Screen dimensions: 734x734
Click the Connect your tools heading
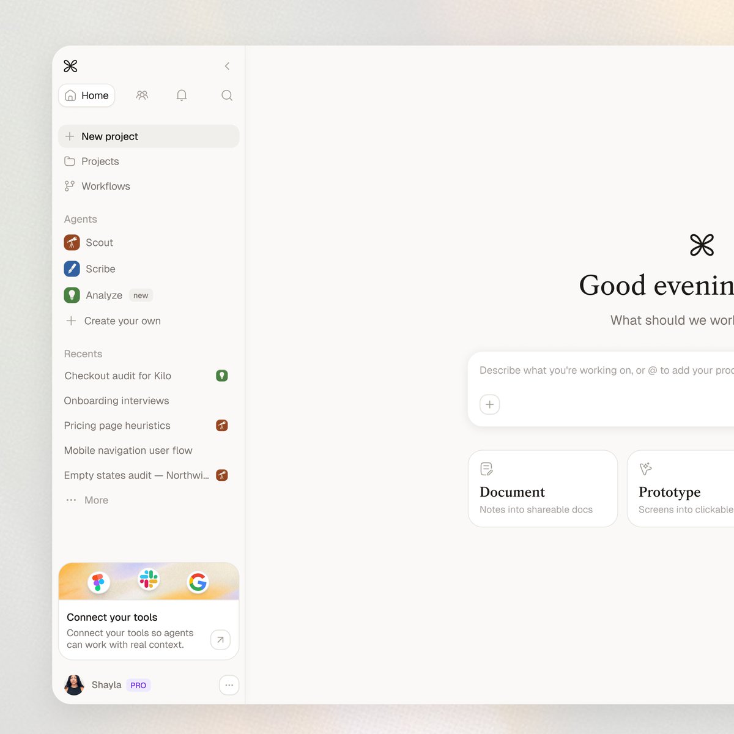[x=112, y=617]
